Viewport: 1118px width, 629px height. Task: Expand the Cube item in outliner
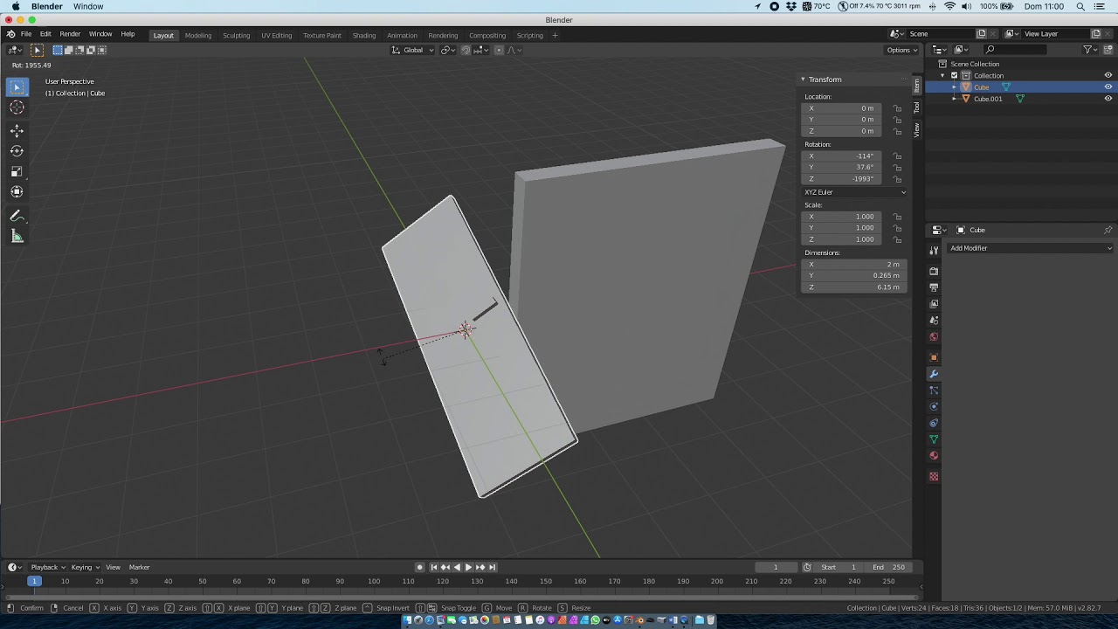[954, 87]
